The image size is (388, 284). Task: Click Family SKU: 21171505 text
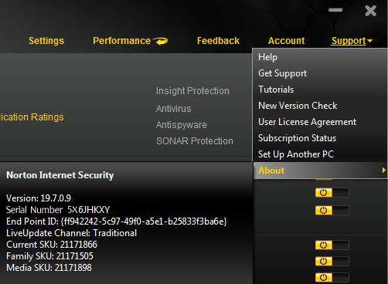[49, 256]
